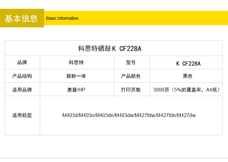
Task: Click the table title 科思特硒鼓K CF228A
Action: [110, 49]
